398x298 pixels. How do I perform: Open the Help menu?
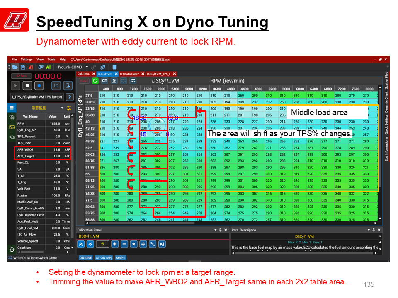click(x=63, y=60)
